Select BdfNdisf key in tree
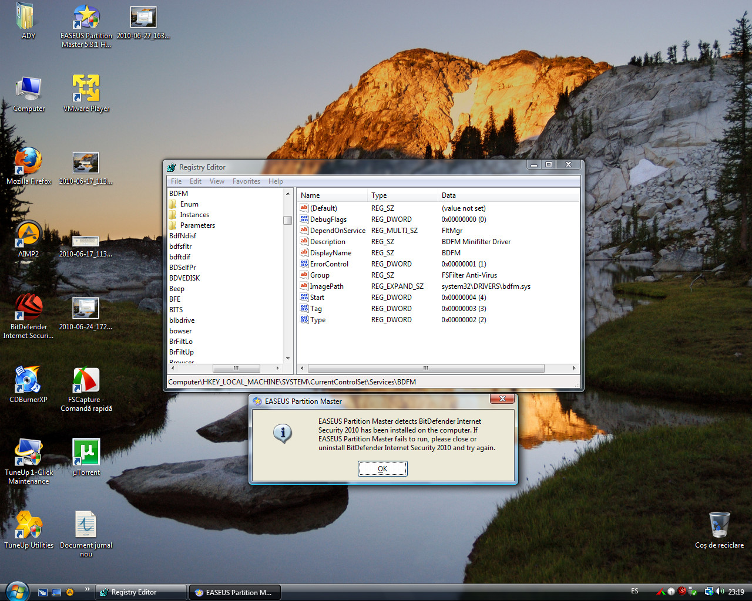The width and height of the screenshot is (752, 601). [183, 236]
